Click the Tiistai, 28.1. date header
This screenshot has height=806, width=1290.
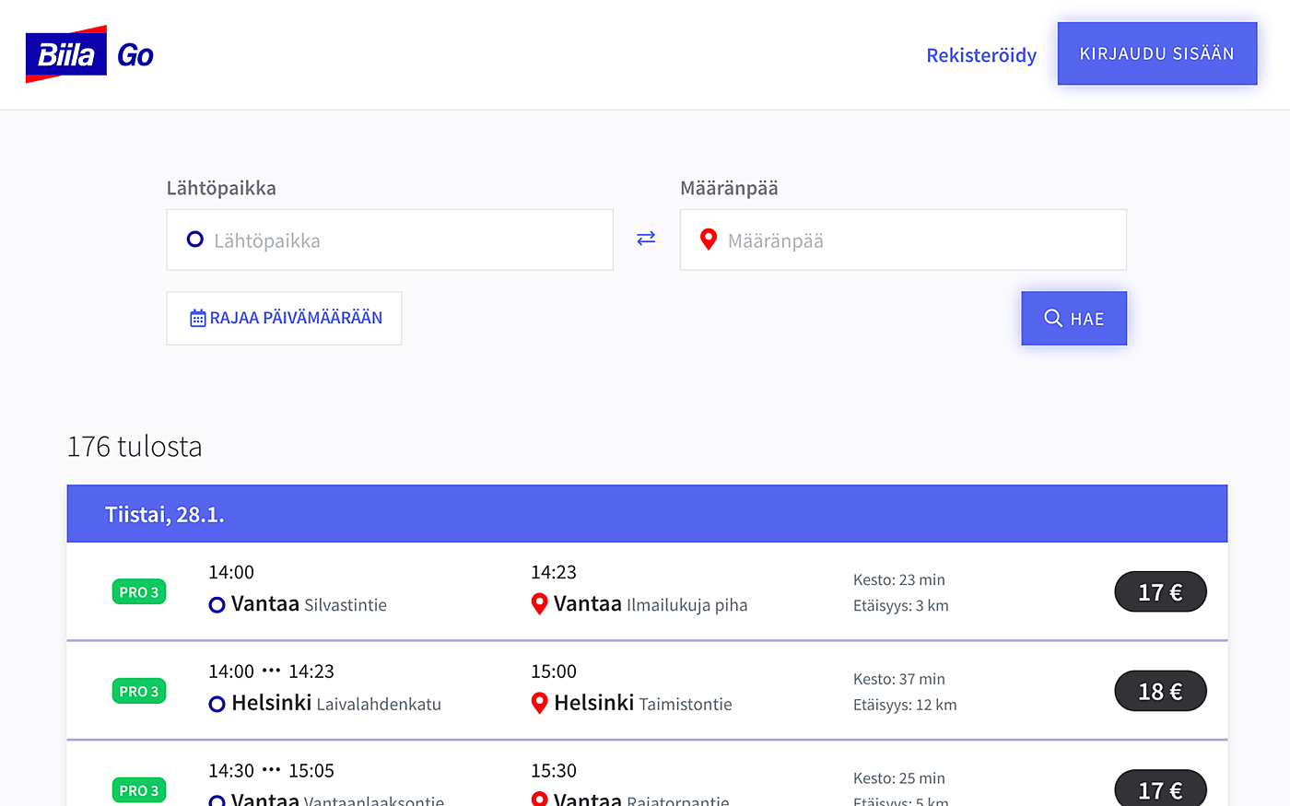coord(647,514)
